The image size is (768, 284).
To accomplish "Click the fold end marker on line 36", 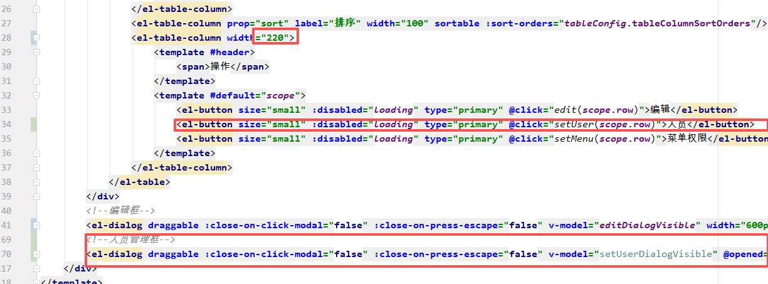I will 36,153.
